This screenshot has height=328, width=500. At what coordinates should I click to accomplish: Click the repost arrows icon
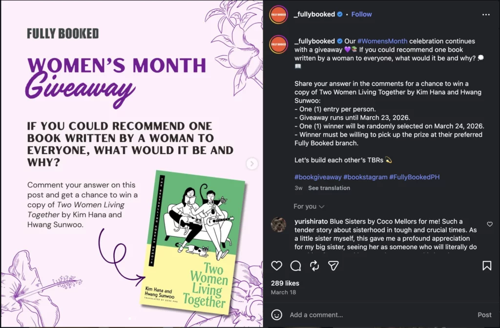(314, 266)
